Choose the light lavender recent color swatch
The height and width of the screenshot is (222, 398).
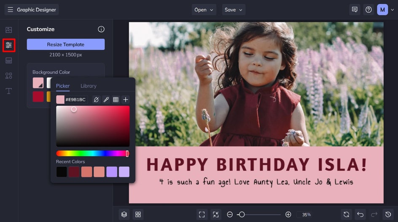pyautogui.click(x=124, y=172)
